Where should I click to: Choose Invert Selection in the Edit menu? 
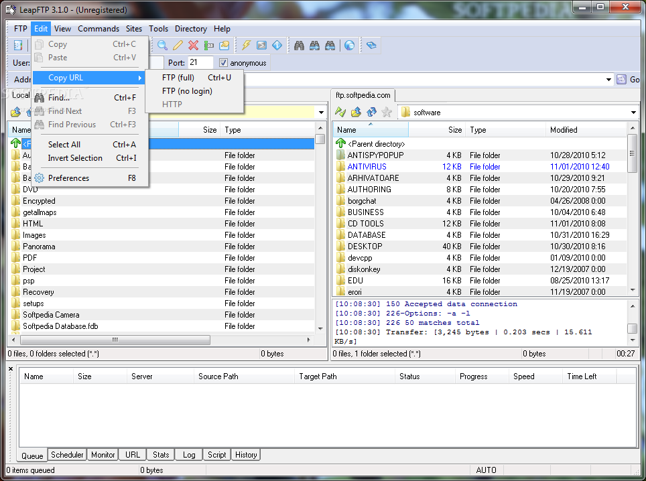coord(90,158)
